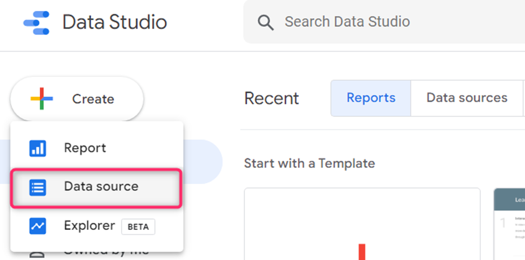Open the Create button menu
The width and height of the screenshot is (525, 260).
coord(77,99)
